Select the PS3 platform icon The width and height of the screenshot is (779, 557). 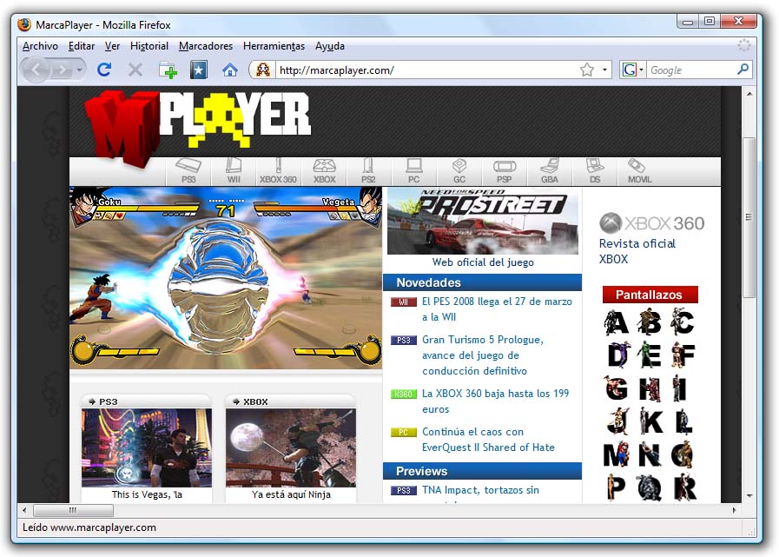click(x=188, y=171)
